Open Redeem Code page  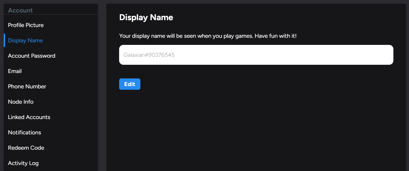click(x=26, y=148)
